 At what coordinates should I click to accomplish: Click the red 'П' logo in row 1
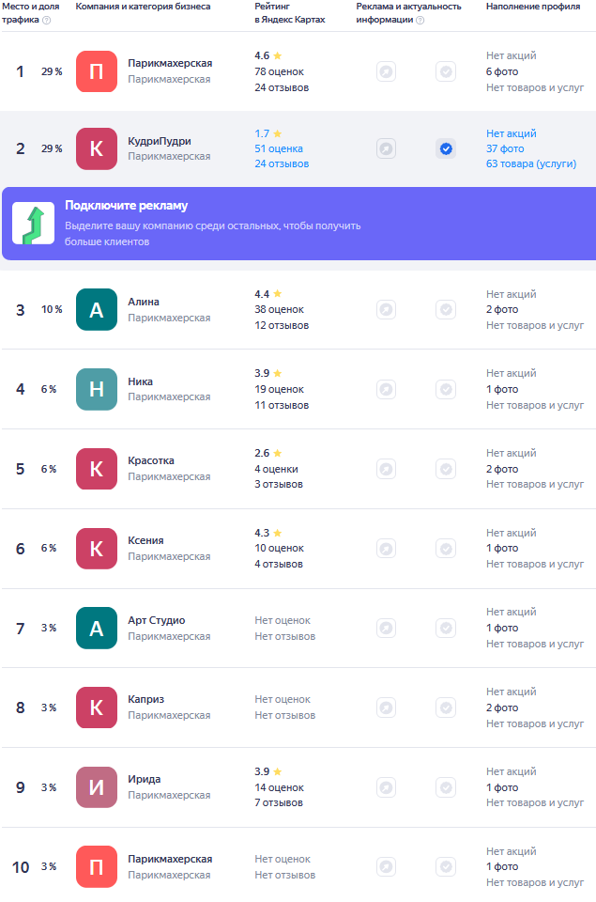pos(97,71)
